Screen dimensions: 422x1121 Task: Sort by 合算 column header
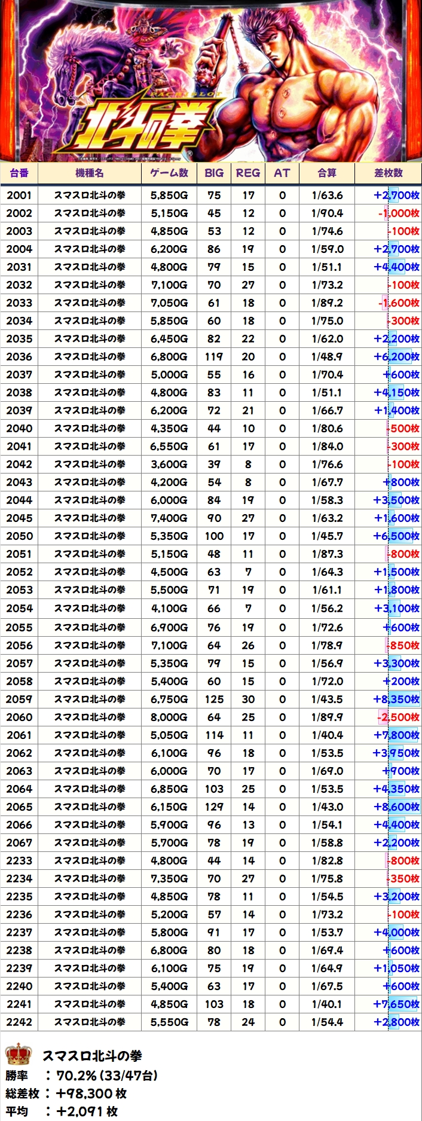[x=327, y=173]
